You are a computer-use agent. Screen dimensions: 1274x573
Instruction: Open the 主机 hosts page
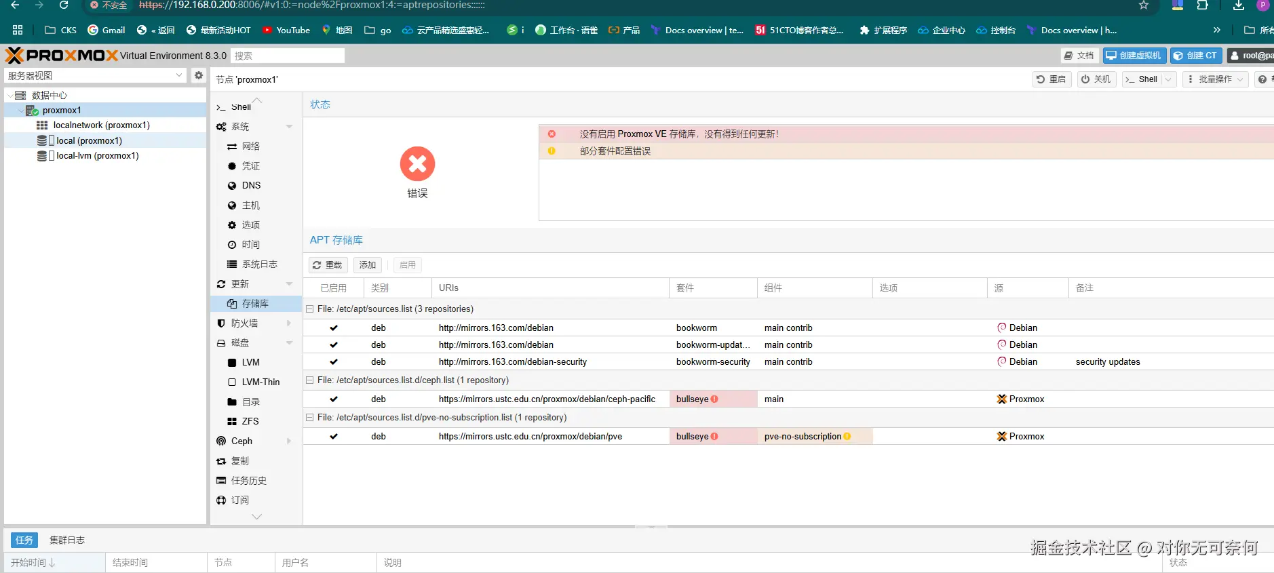(250, 205)
